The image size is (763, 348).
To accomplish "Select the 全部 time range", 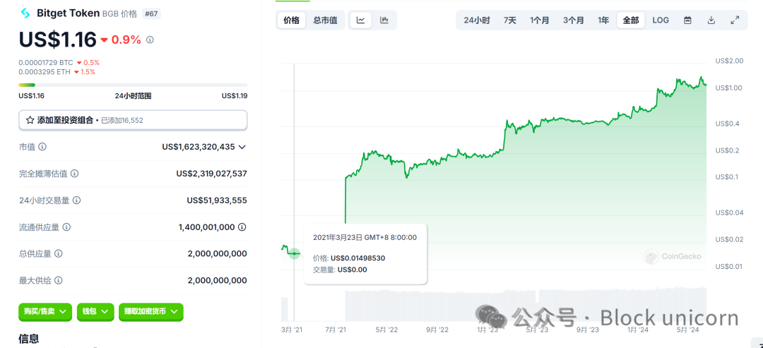I will pyautogui.click(x=631, y=20).
